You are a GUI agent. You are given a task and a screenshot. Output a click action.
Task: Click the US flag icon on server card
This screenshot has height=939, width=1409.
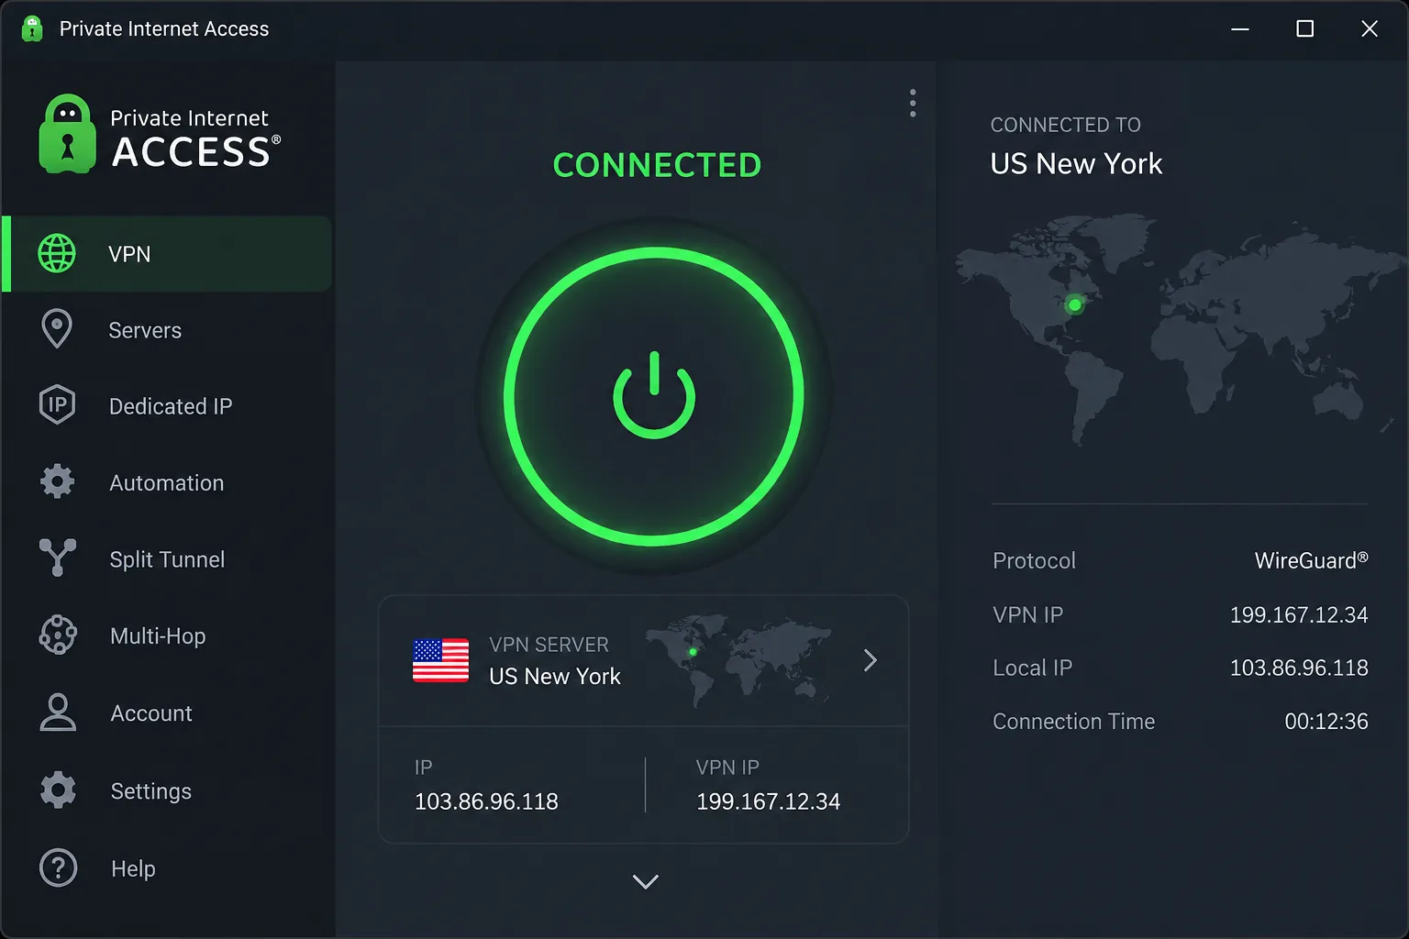(440, 660)
